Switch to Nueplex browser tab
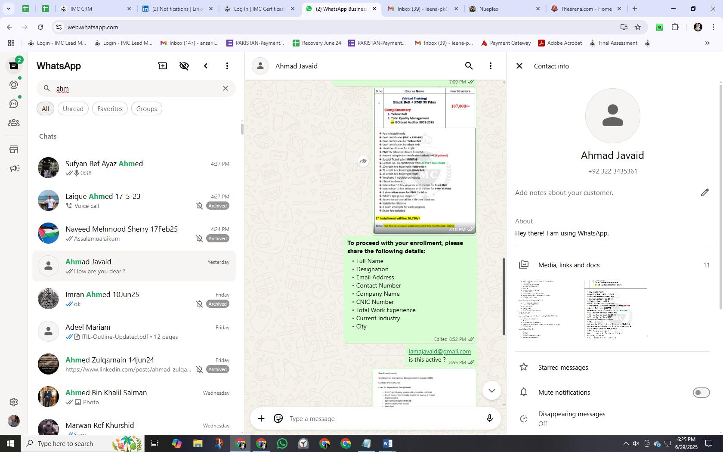Viewport: 723px width, 452px height. (504, 9)
